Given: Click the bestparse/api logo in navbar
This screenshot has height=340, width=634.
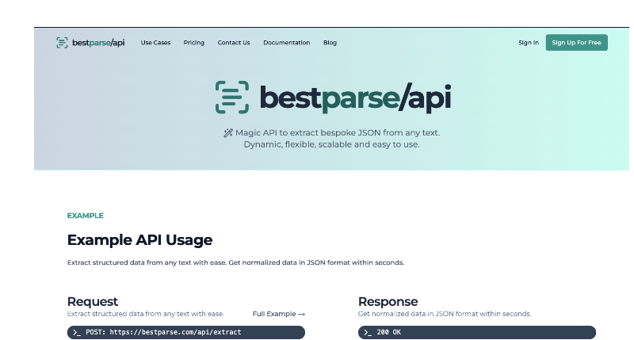Looking at the screenshot, I should tap(90, 43).
